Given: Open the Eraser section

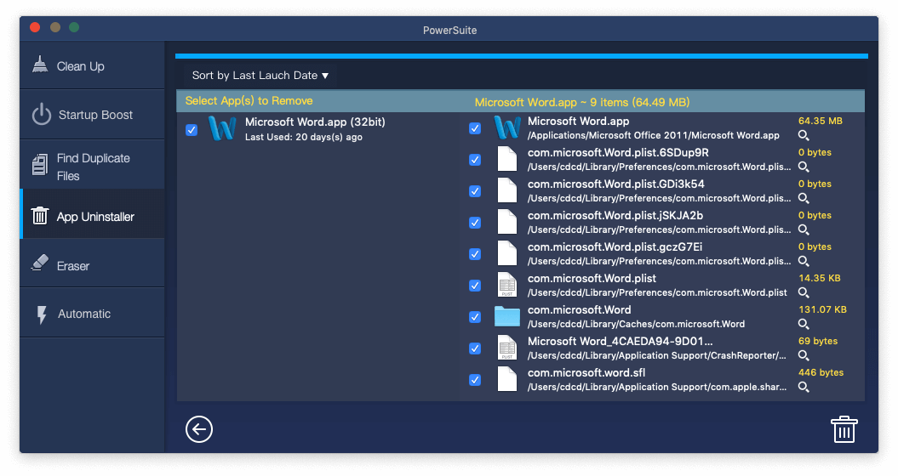Looking at the screenshot, I should point(92,265).
